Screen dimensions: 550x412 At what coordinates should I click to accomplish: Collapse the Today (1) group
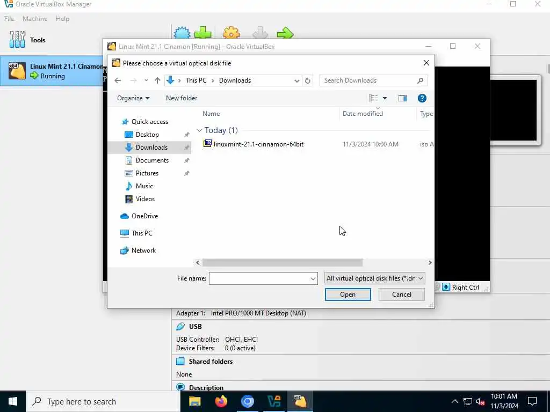click(199, 130)
